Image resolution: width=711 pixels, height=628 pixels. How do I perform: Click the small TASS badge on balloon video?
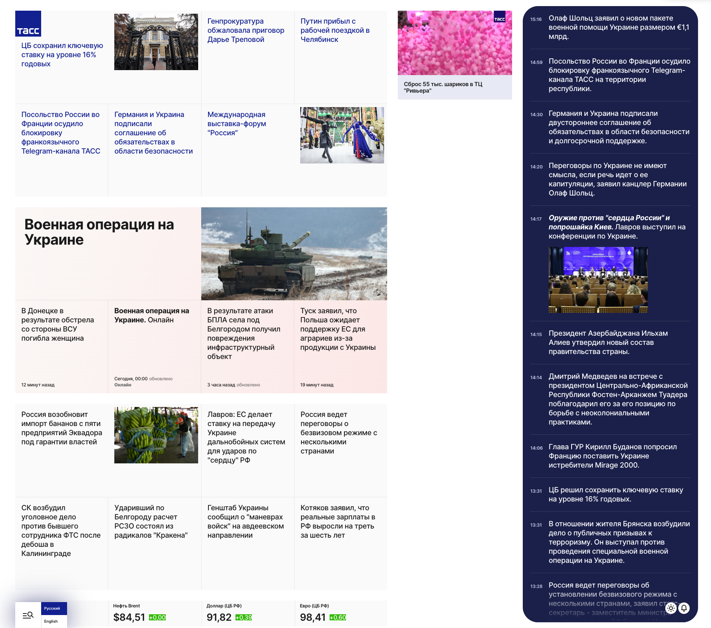[x=499, y=17]
